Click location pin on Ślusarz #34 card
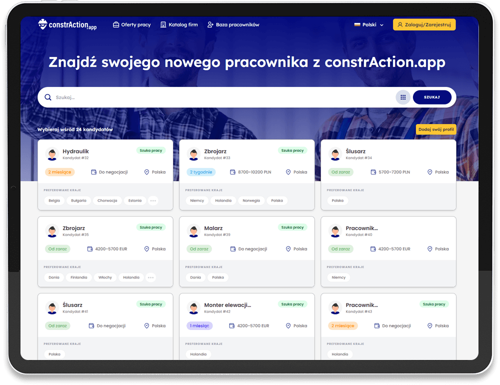This screenshot has width=500, height=385. (x=430, y=172)
